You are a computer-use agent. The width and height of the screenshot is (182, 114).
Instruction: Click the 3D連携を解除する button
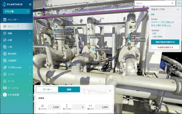click(165, 47)
